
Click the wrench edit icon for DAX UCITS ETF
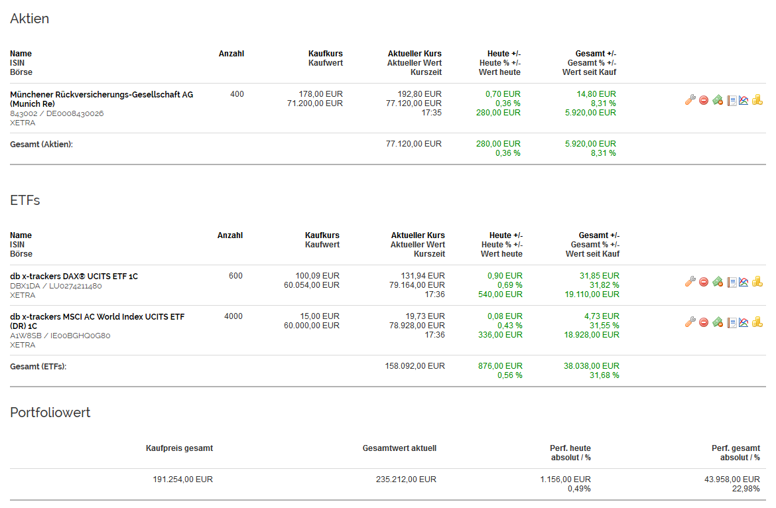point(690,281)
